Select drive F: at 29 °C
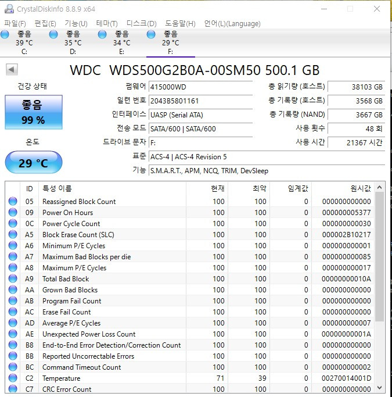The height and width of the screenshot is (397, 392). pos(171,42)
